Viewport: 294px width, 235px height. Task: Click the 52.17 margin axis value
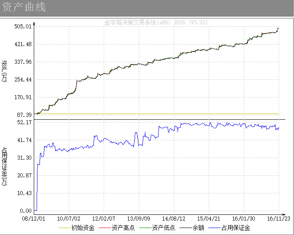24,122
